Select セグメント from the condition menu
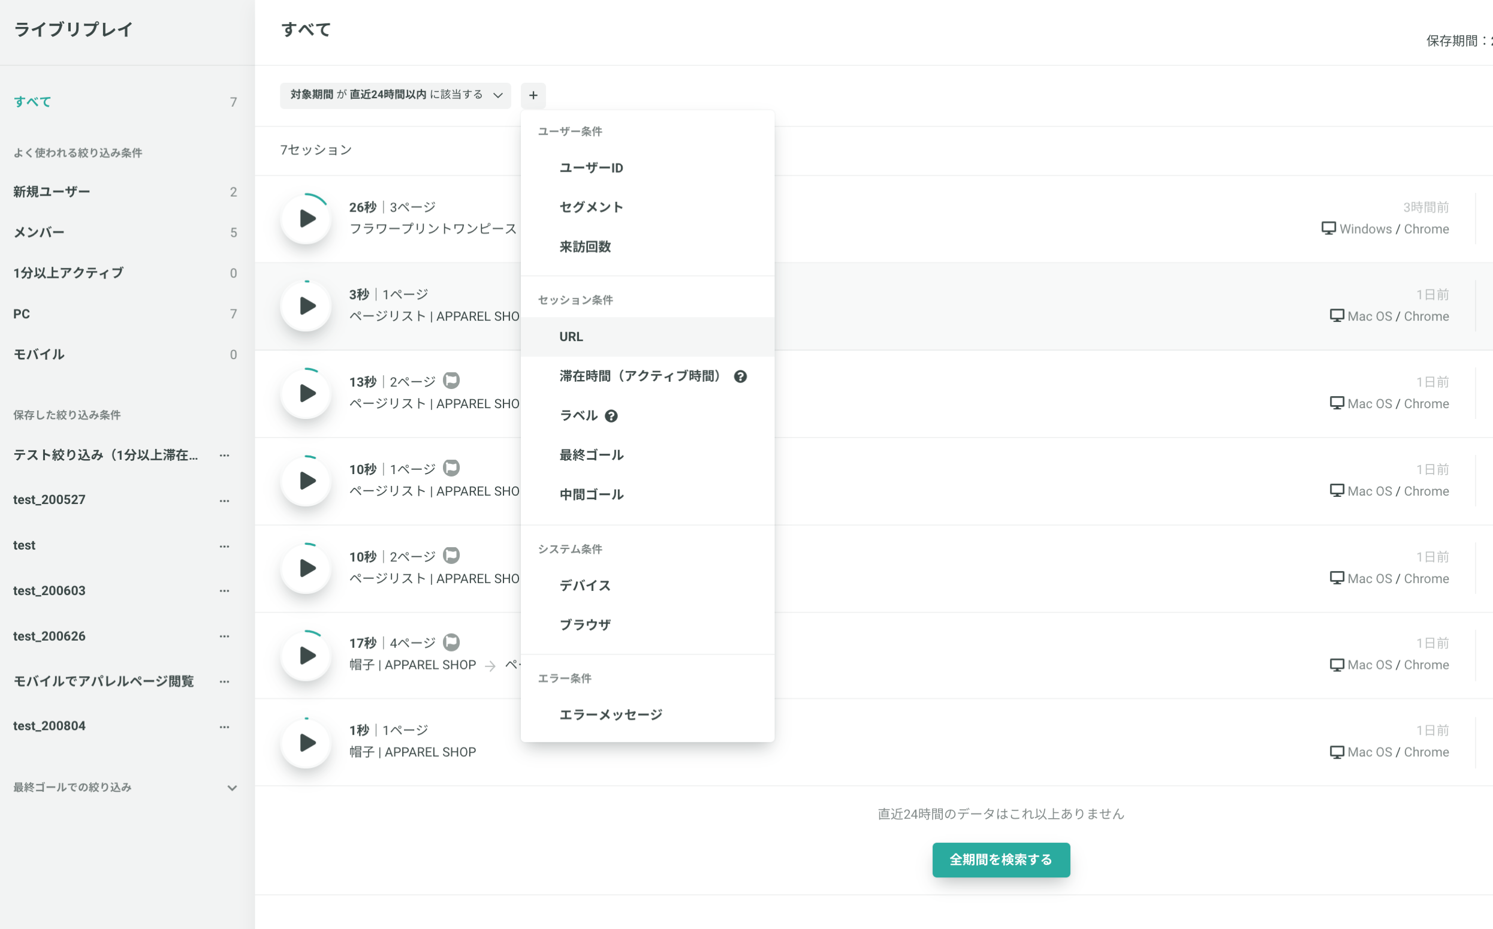This screenshot has height=929, width=1493. click(647, 207)
